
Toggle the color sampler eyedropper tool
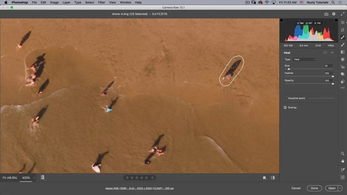(x=342, y=170)
